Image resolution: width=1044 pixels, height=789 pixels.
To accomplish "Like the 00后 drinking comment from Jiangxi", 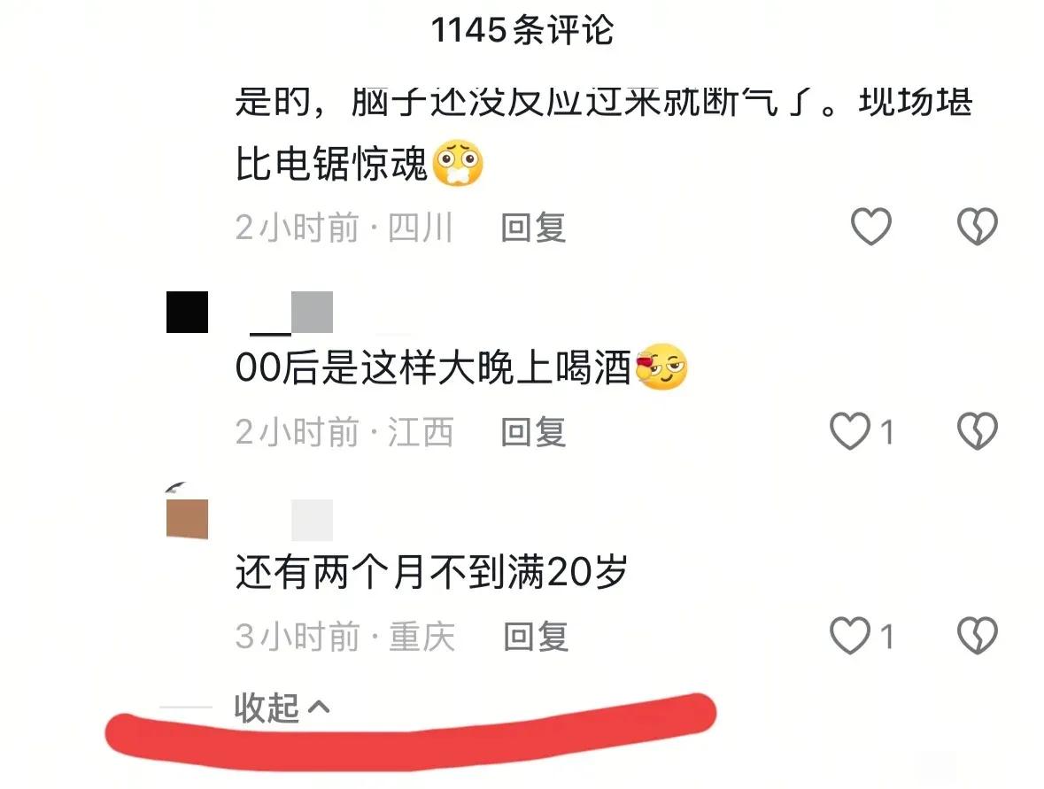I will (x=850, y=430).
